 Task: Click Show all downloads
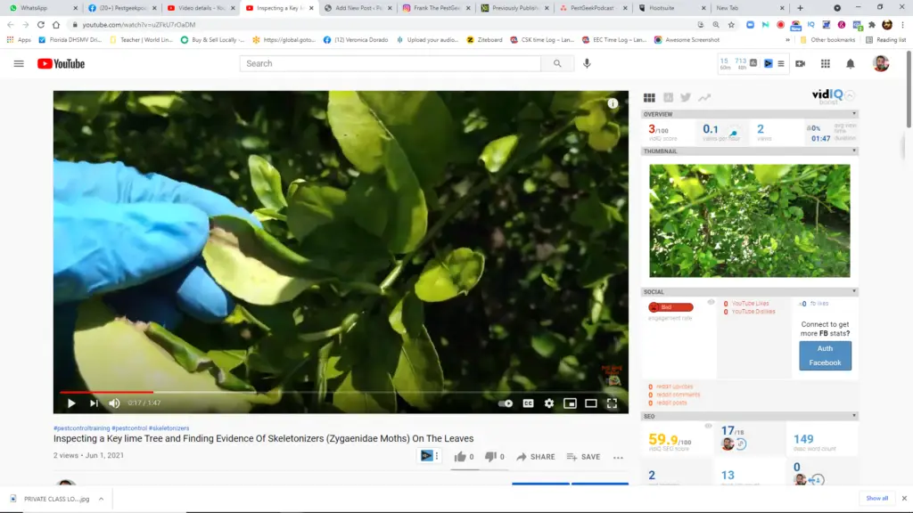click(x=877, y=498)
